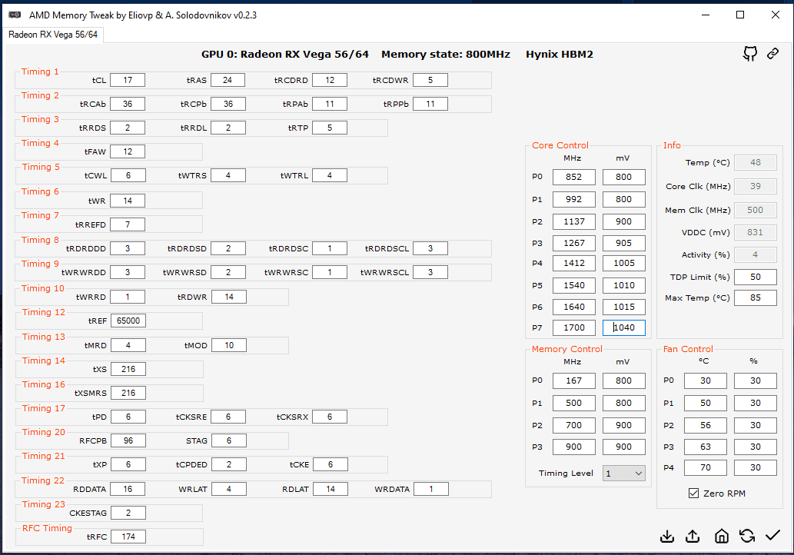Edit the tMOD value
The width and height of the screenshot is (794, 555).
click(229, 345)
